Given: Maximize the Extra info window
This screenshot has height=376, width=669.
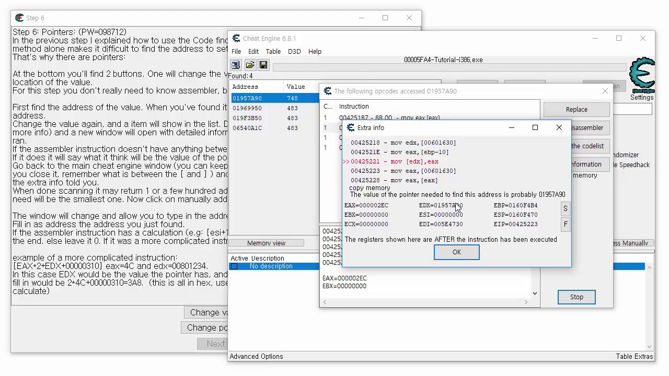Looking at the screenshot, I should 535,127.
